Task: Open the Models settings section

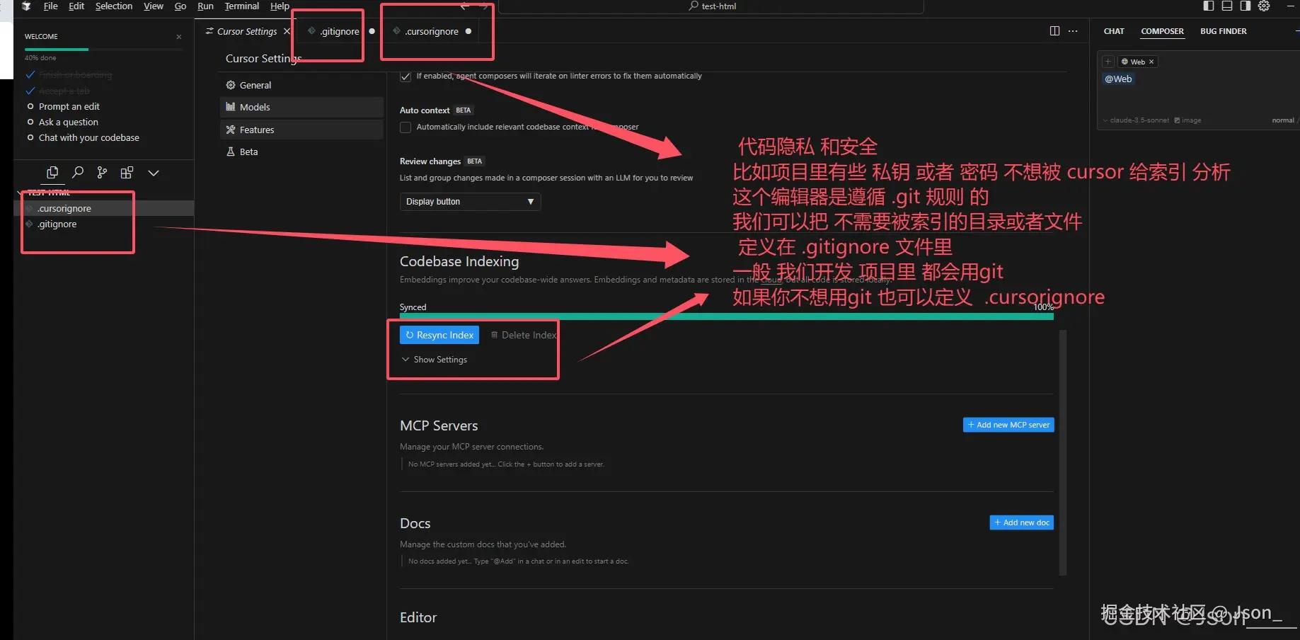Action: (x=302, y=107)
